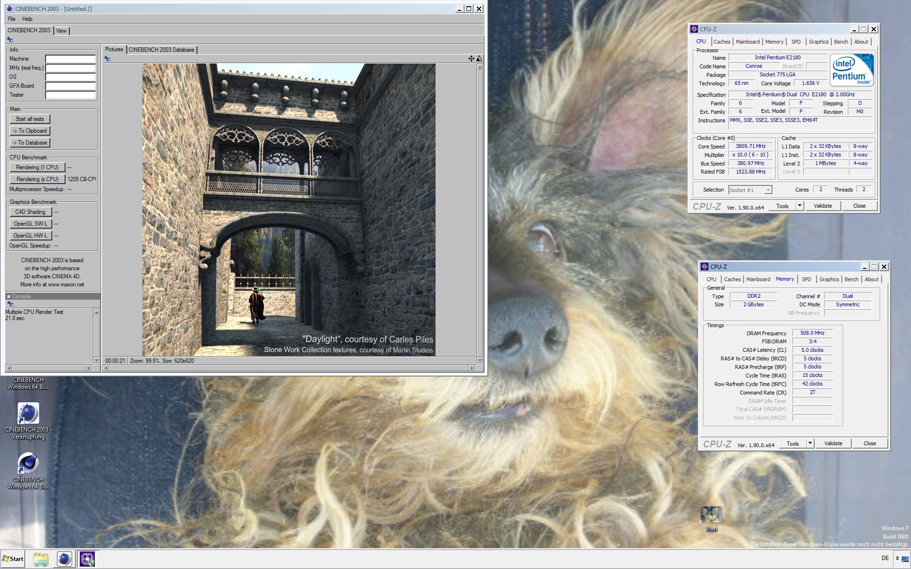This screenshot has width=911, height=569.
Task: Click the 3809.71 MHz Core Speed value
Action: tap(751, 147)
